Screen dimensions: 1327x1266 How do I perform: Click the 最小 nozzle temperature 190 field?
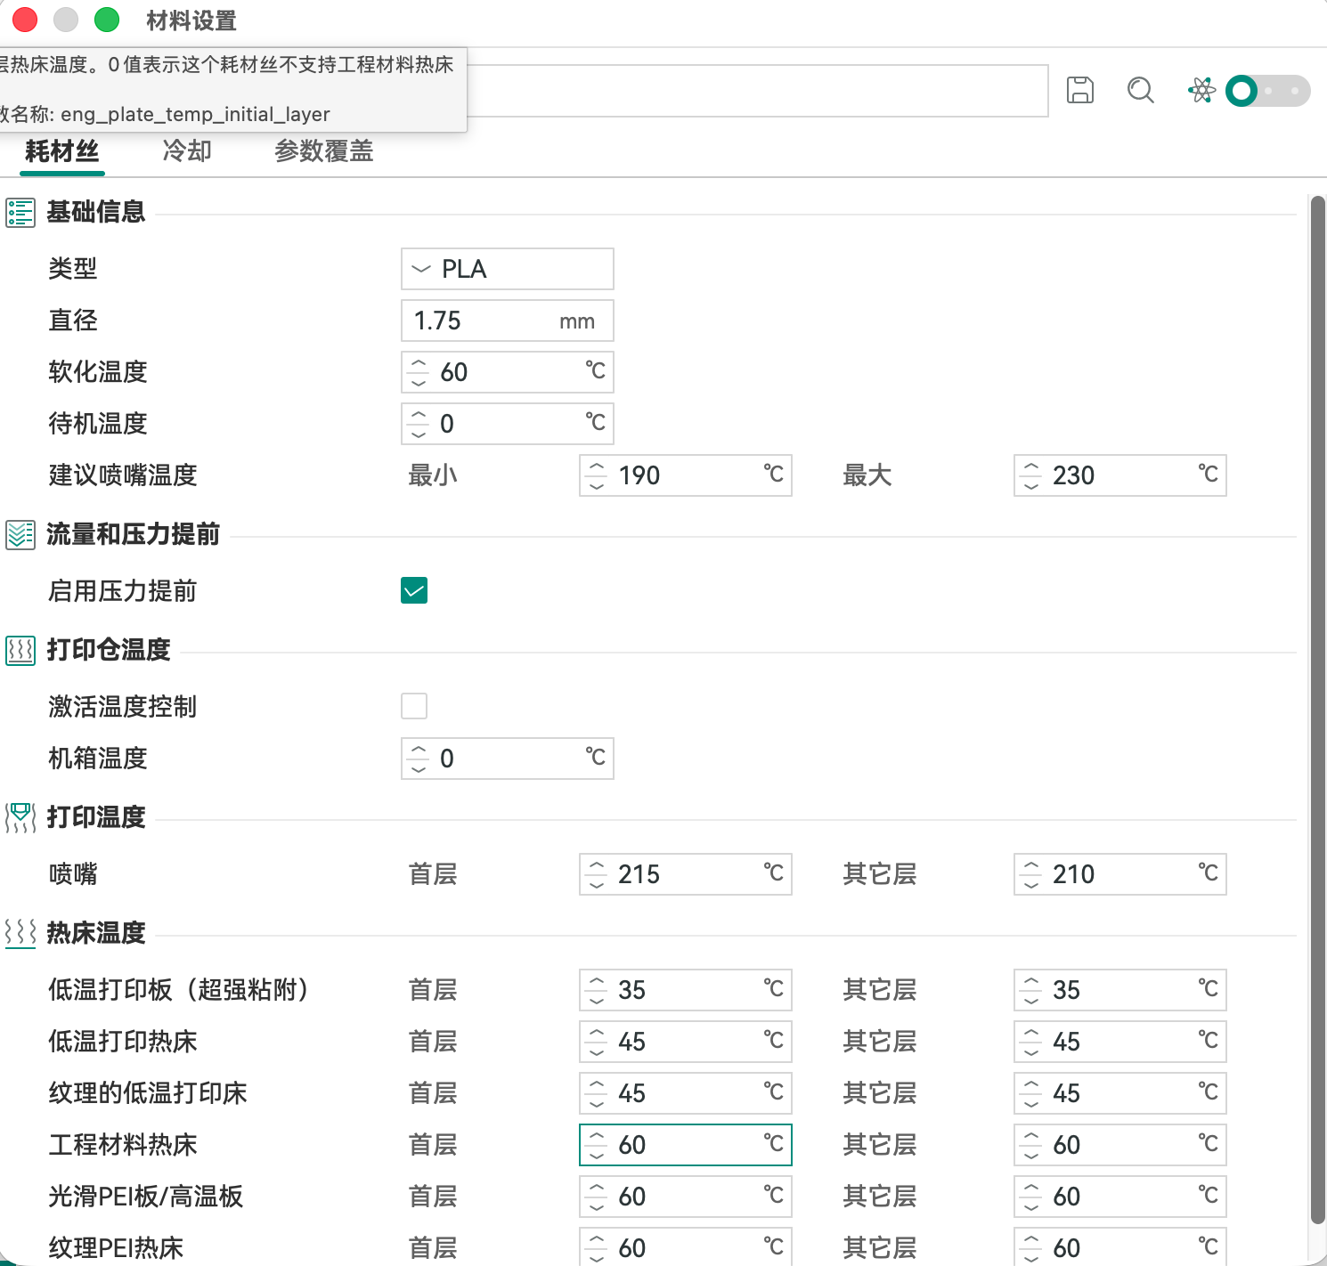coord(686,475)
